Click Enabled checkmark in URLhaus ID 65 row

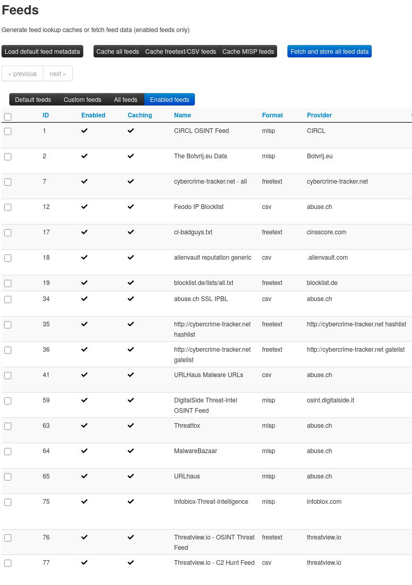click(x=84, y=476)
